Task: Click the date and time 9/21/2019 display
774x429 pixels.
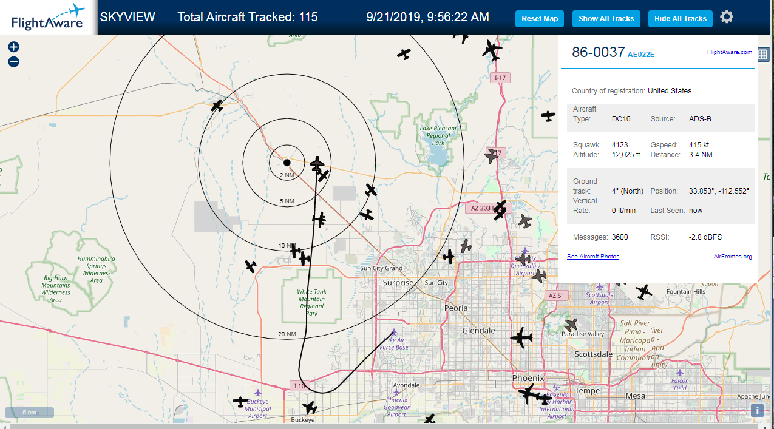Action: pyautogui.click(x=428, y=17)
